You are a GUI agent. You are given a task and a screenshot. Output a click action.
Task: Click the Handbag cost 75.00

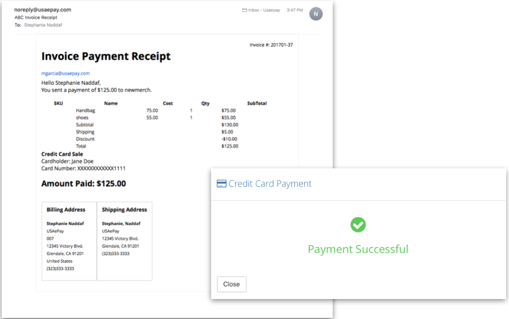point(152,110)
